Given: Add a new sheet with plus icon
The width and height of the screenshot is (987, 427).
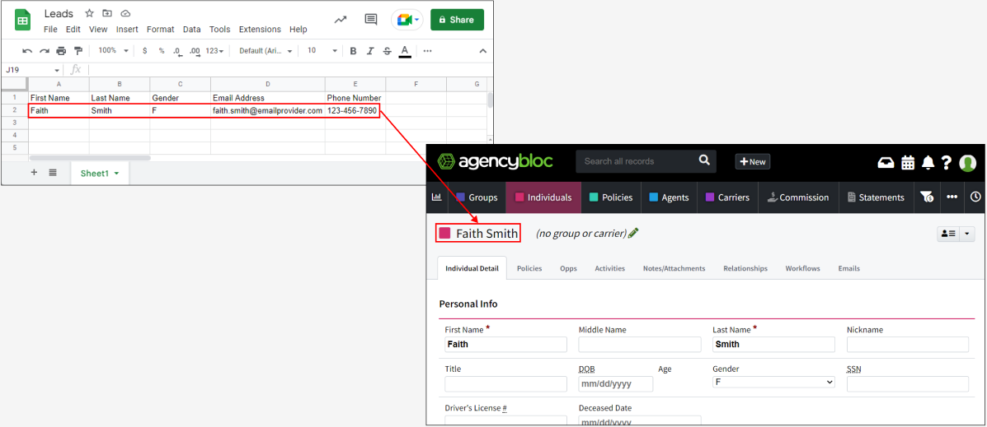Looking at the screenshot, I should tap(34, 173).
